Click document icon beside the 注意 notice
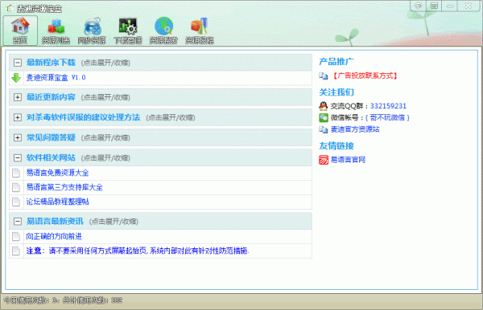The height and width of the screenshot is (310, 483). coord(16,251)
